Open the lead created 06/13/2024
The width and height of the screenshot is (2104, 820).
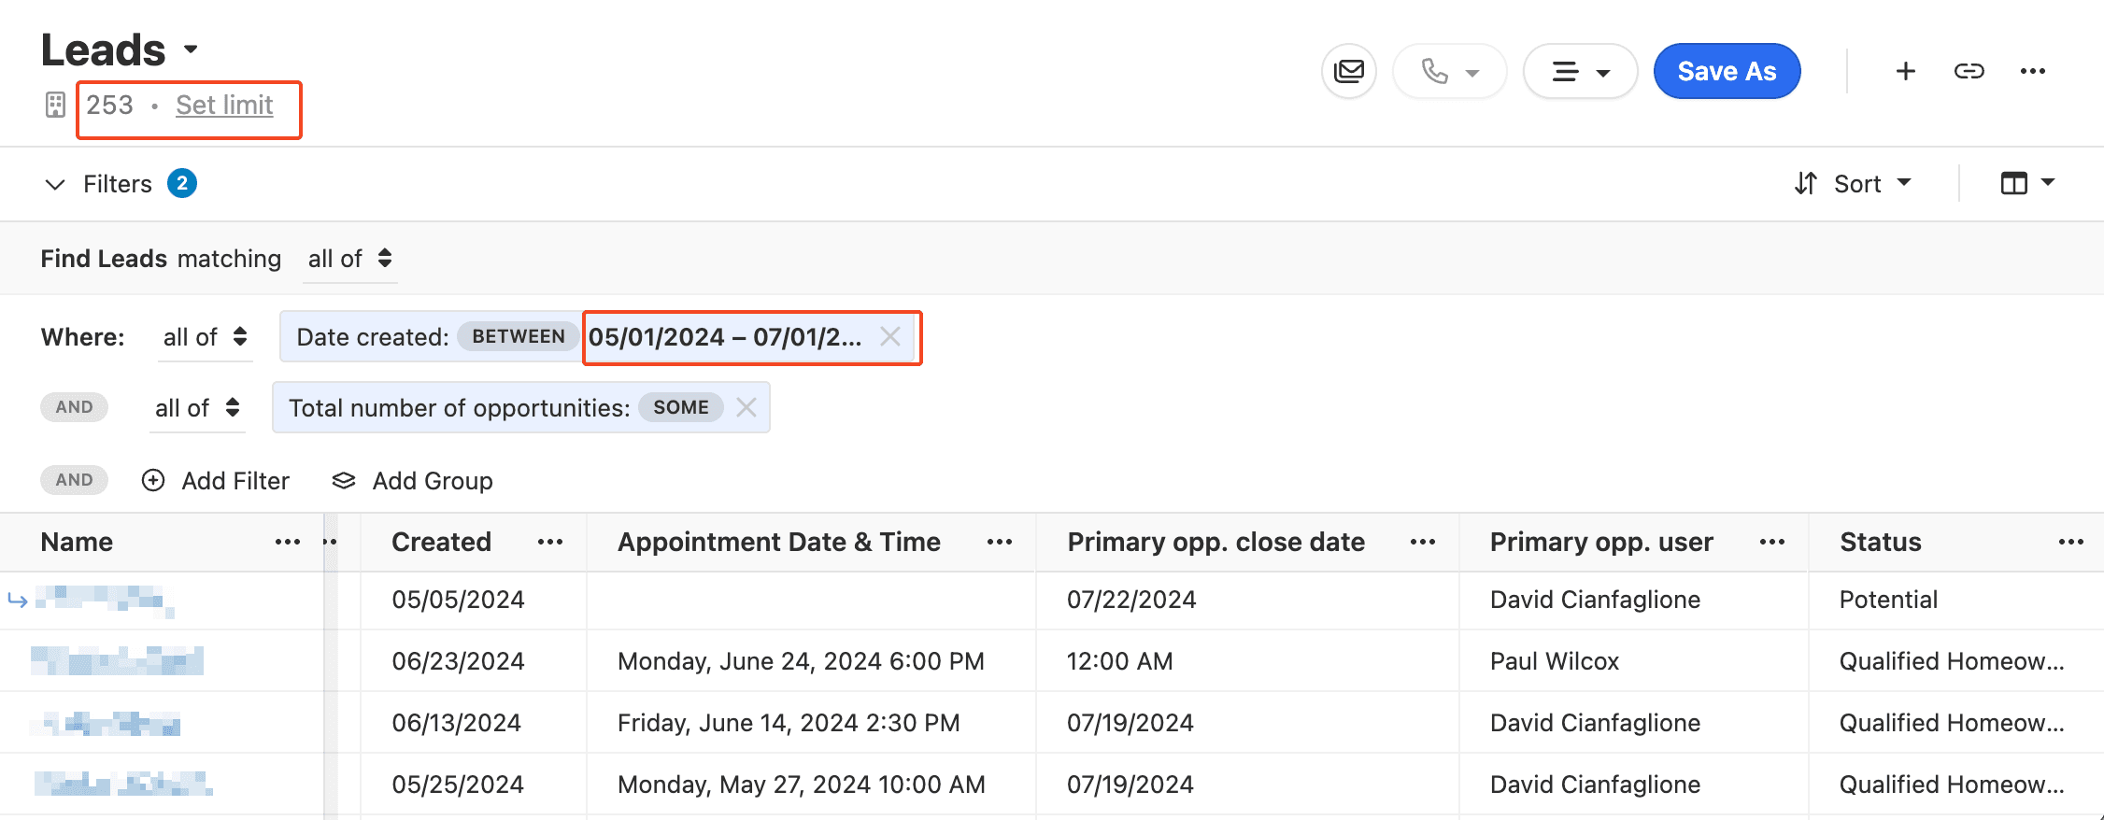tap(105, 723)
